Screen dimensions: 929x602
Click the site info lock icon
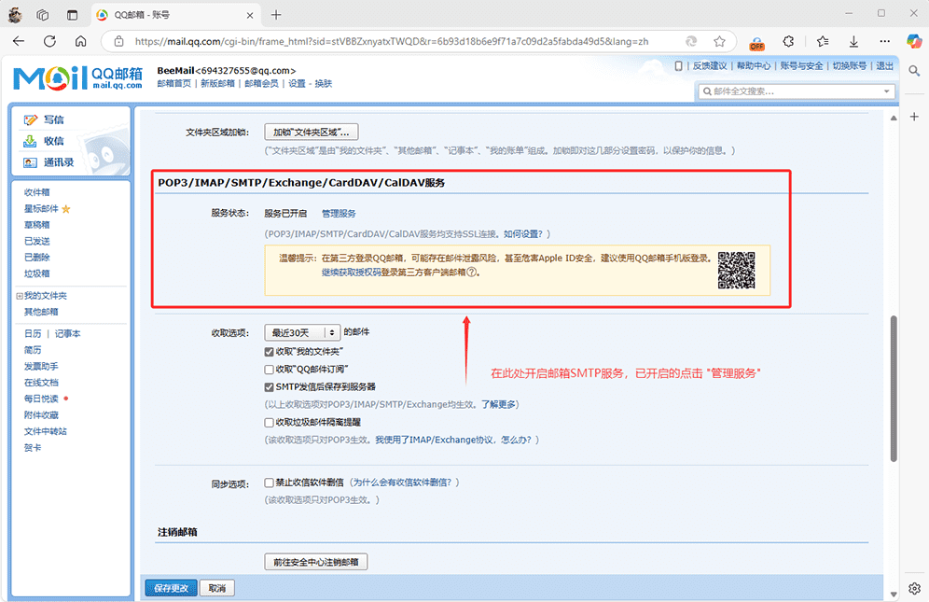[x=119, y=41]
